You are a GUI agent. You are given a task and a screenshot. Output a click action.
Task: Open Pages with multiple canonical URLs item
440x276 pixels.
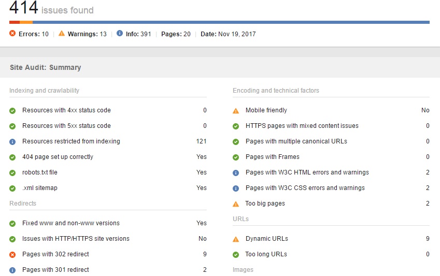[296, 141]
